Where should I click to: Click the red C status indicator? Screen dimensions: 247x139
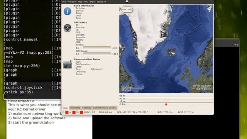pyautogui.click(x=67, y=112)
